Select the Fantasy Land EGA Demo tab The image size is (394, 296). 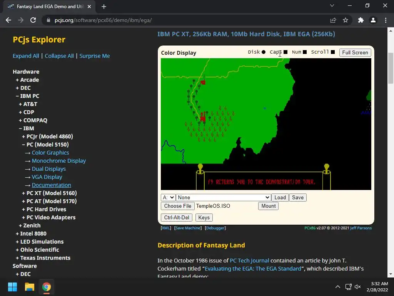50,7
